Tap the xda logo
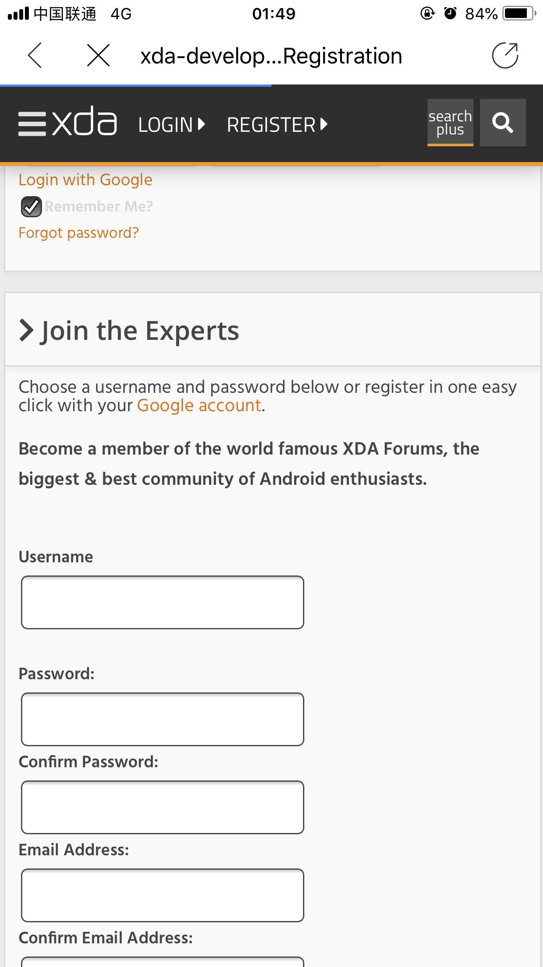Screen dimensions: 543x967 (85, 122)
